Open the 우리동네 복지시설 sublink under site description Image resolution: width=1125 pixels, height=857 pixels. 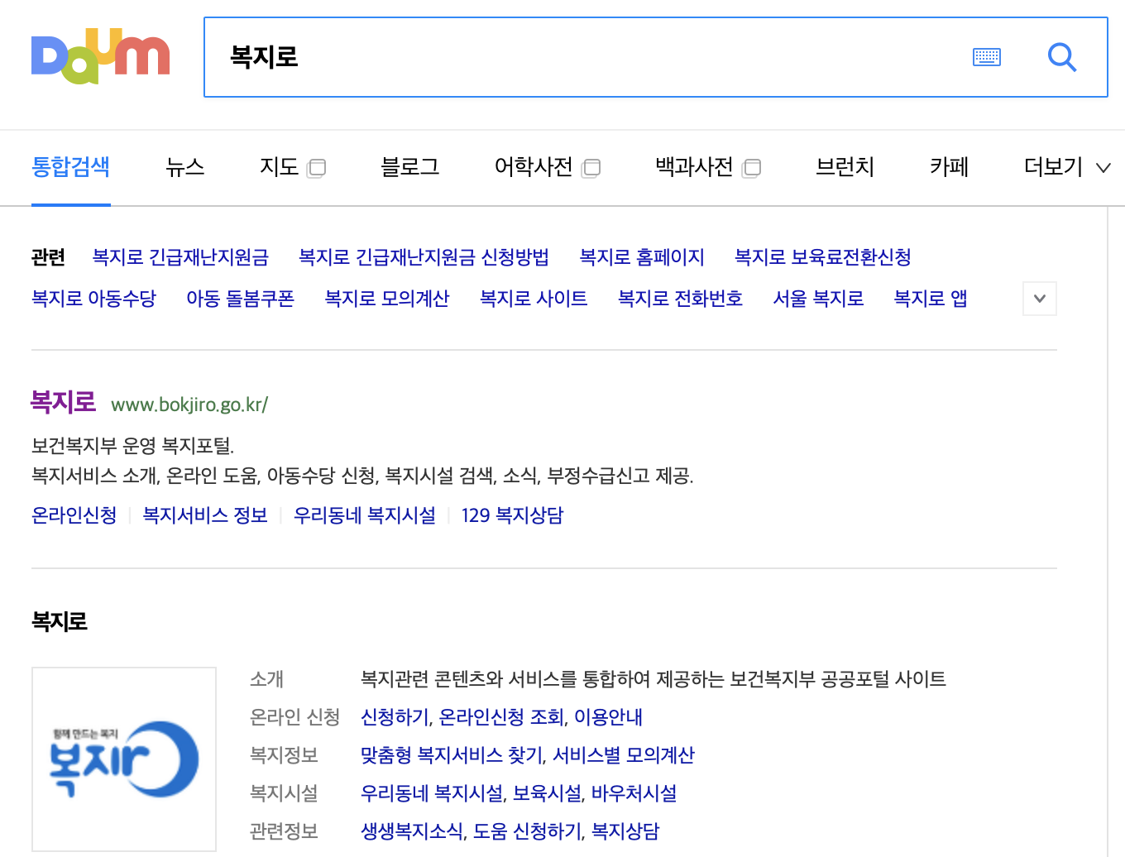[365, 515]
